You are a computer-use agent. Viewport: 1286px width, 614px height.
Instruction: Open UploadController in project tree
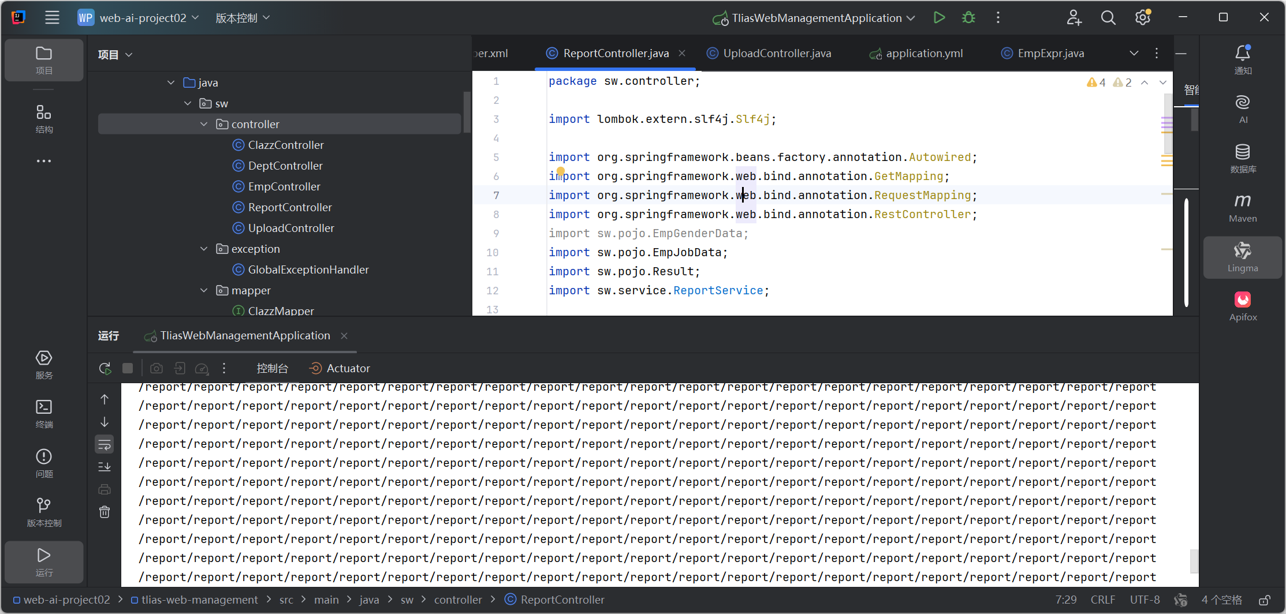(283, 228)
